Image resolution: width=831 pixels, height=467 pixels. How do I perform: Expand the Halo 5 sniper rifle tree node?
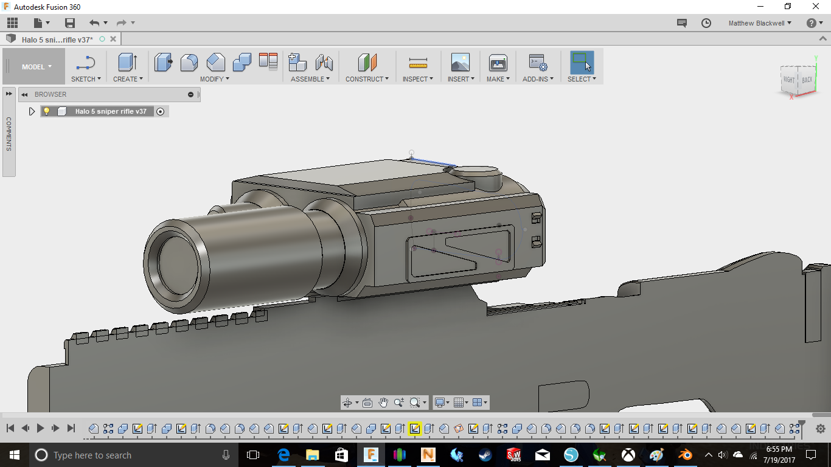[32, 111]
